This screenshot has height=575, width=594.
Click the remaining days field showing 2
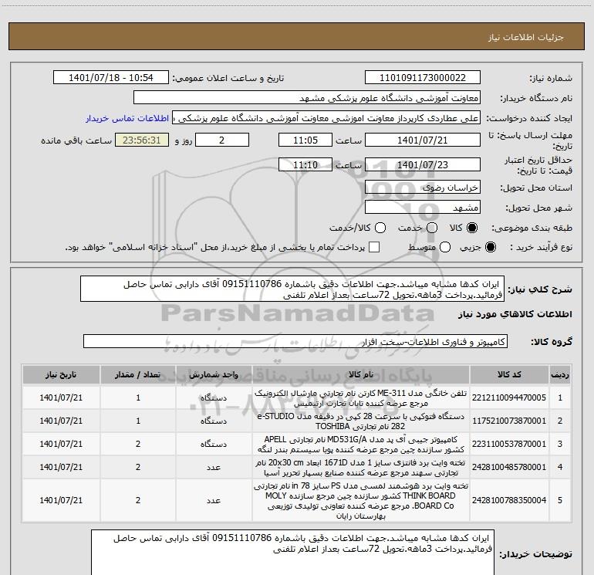(222, 140)
